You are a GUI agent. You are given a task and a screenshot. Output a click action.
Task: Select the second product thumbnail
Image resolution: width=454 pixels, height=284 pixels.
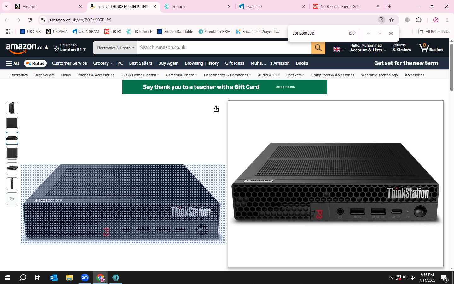[12, 123]
